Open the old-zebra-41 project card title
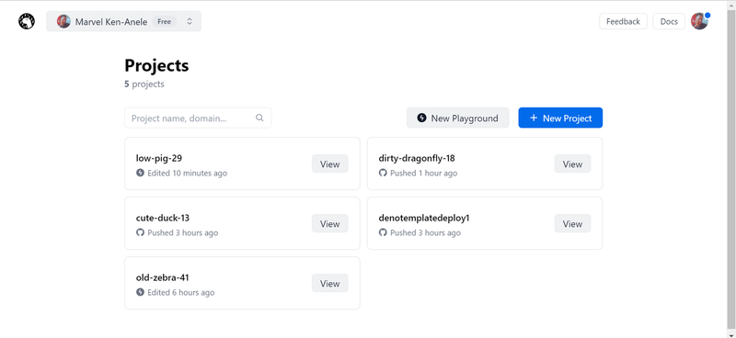The width and height of the screenshot is (736, 338). click(x=163, y=277)
